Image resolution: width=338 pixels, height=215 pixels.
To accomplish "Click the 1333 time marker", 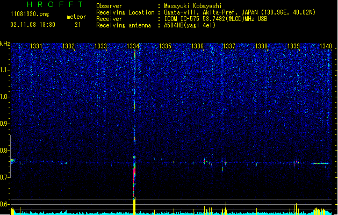I will (x=100, y=46).
